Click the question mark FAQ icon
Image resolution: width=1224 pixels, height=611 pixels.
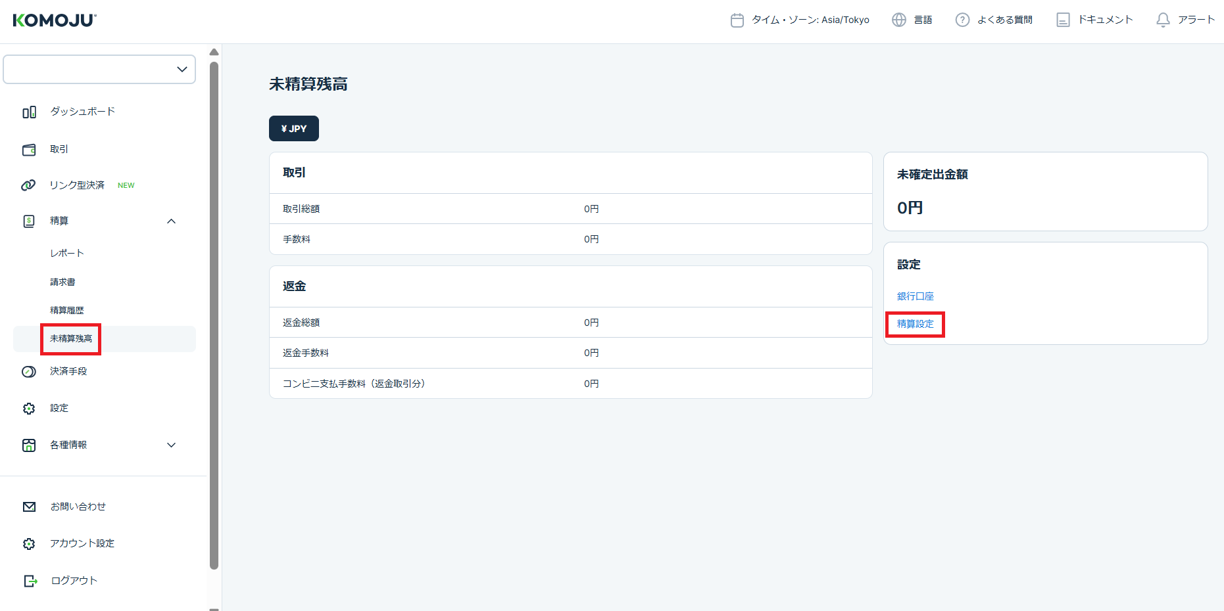(962, 20)
